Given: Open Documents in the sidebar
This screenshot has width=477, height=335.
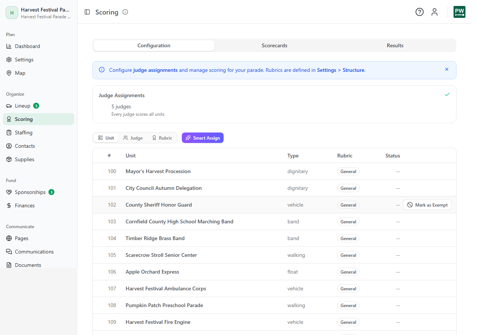Looking at the screenshot, I should coord(39,265).
